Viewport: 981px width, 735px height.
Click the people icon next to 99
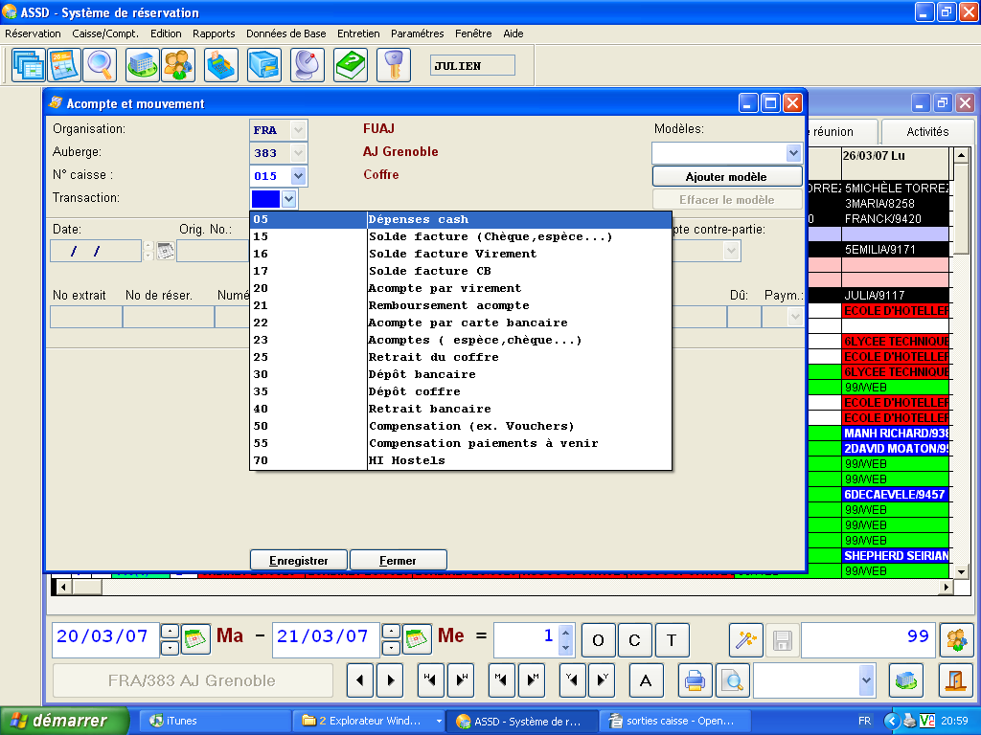956,640
